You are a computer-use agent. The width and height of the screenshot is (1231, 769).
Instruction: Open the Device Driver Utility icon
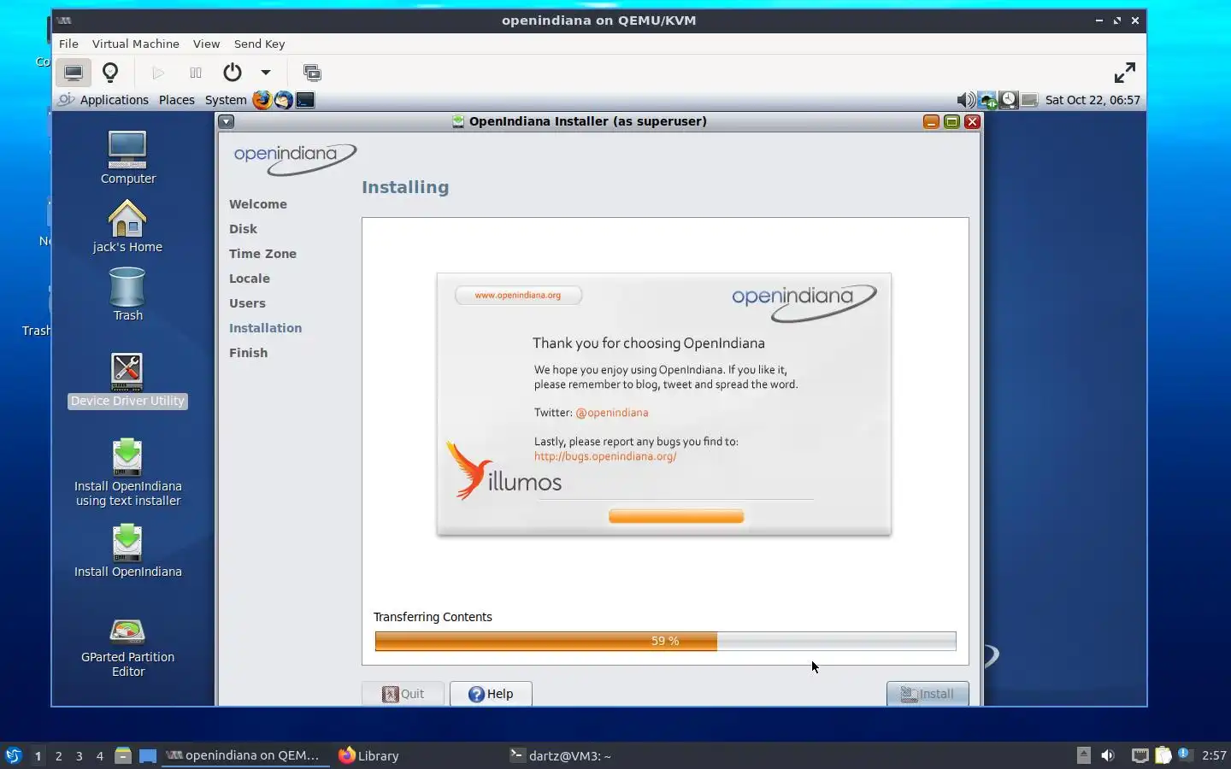click(x=127, y=381)
